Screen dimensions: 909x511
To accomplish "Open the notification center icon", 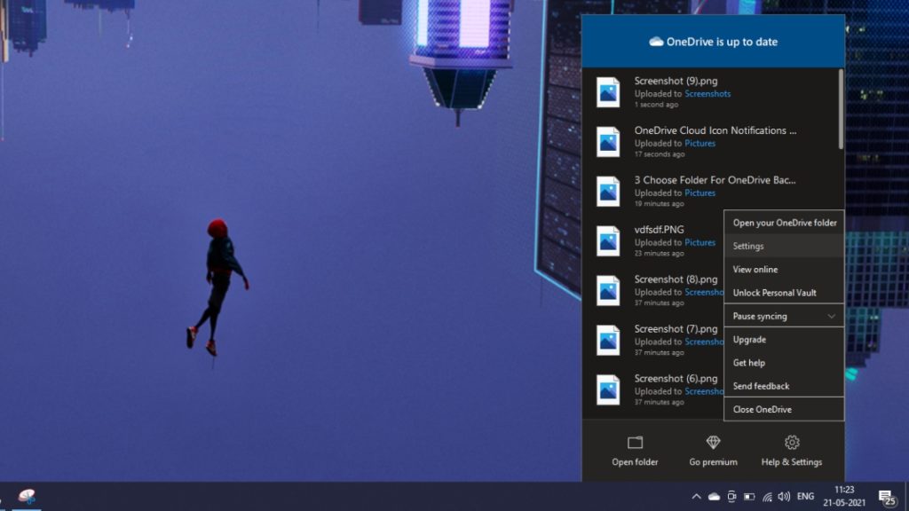I will point(886,497).
